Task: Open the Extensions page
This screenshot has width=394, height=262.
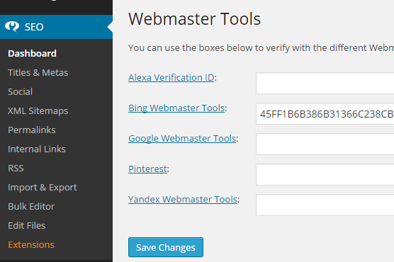Action: (31, 245)
